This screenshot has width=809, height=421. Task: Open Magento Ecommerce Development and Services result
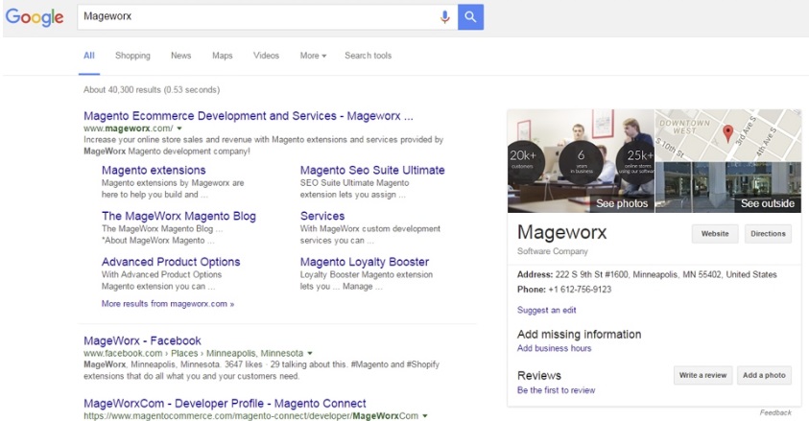[x=249, y=116]
